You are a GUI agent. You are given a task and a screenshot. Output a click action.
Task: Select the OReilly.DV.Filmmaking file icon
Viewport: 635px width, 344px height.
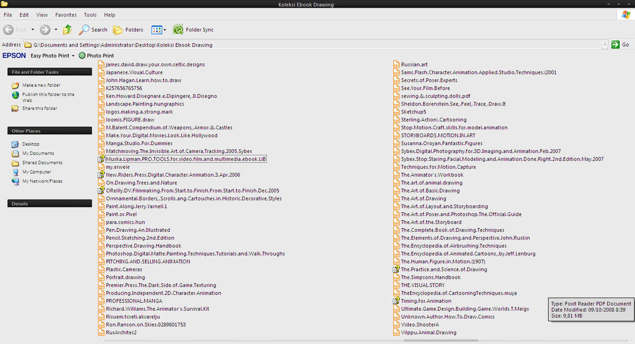[102, 191]
